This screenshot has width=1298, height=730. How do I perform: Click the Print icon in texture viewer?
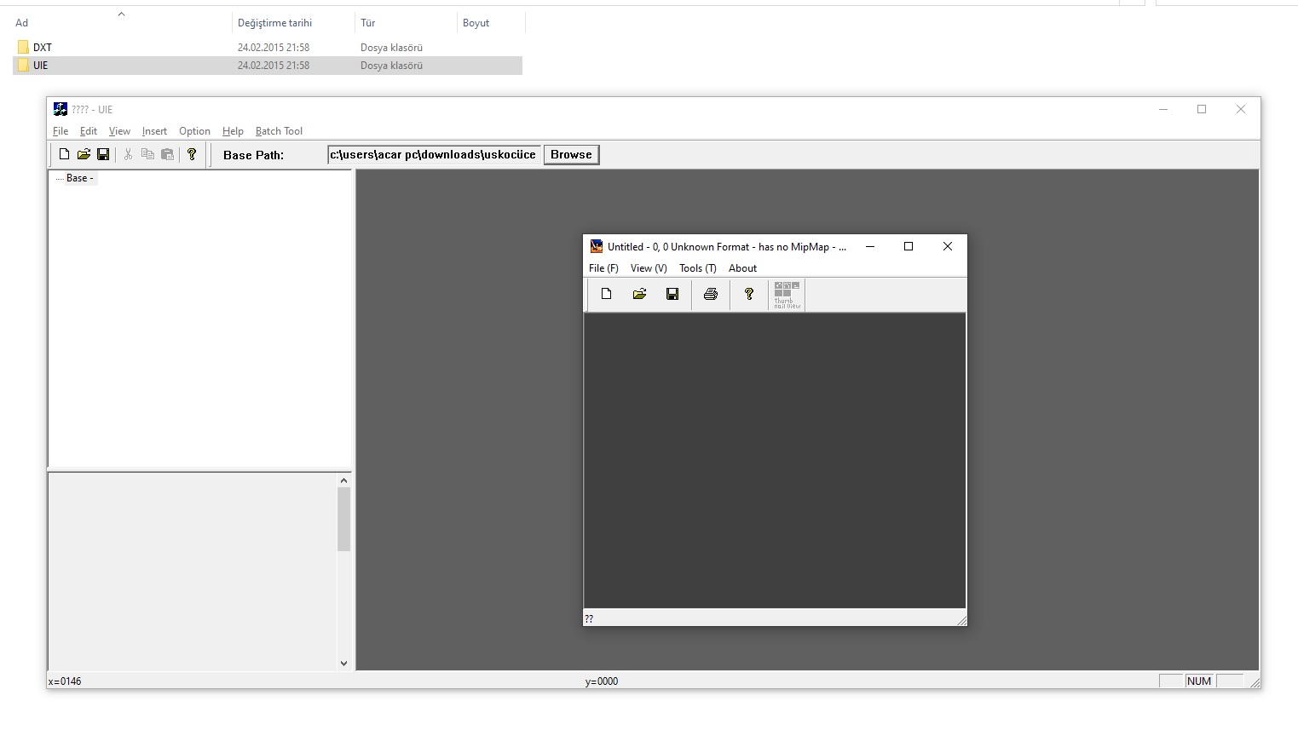[711, 294]
